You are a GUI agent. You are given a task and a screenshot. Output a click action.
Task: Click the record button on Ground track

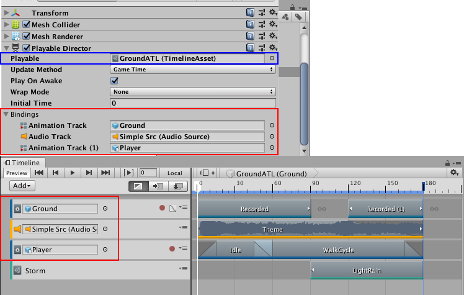163,209
